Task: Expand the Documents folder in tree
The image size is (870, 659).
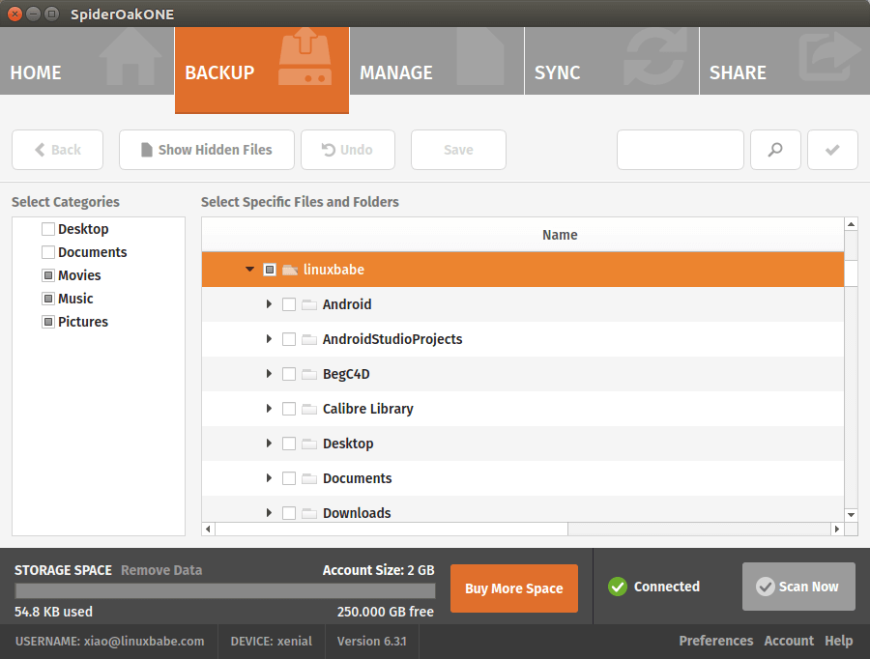Action: coord(269,478)
